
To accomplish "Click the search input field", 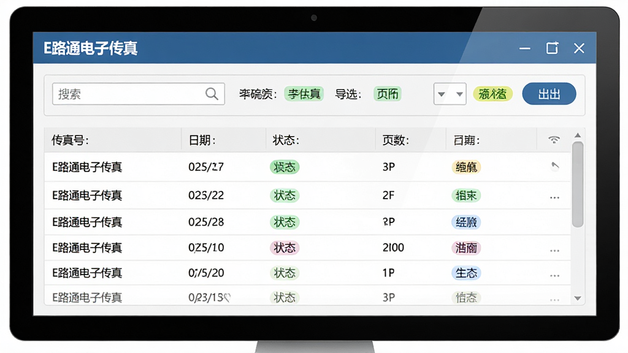I will point(138,94).
